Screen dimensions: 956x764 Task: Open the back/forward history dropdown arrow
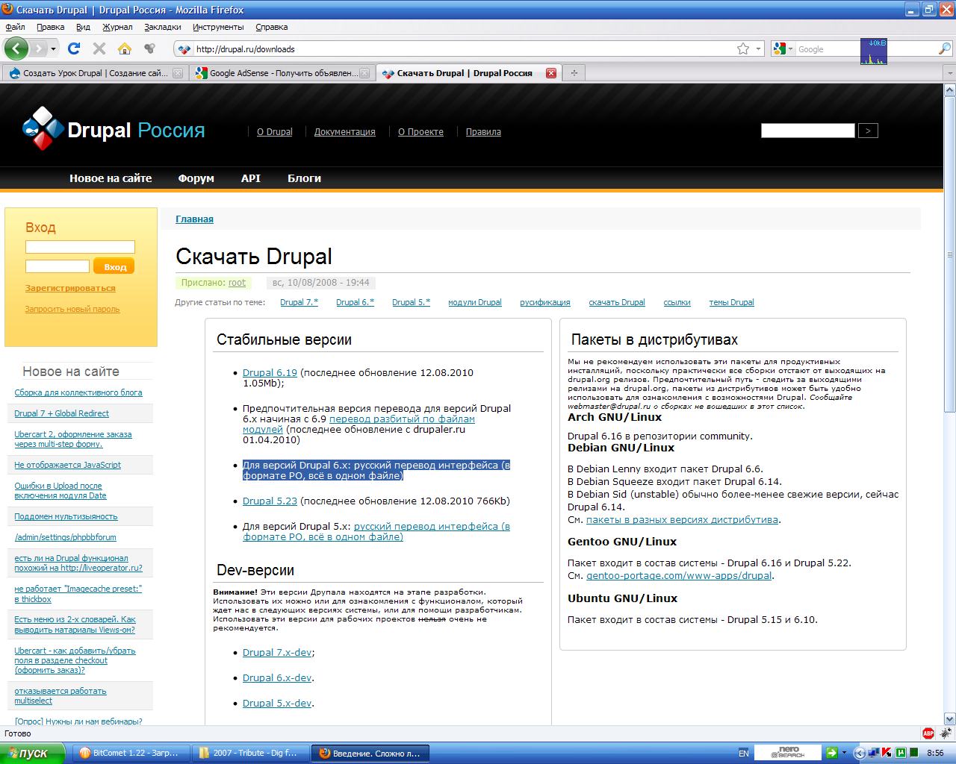coord(53,49)
